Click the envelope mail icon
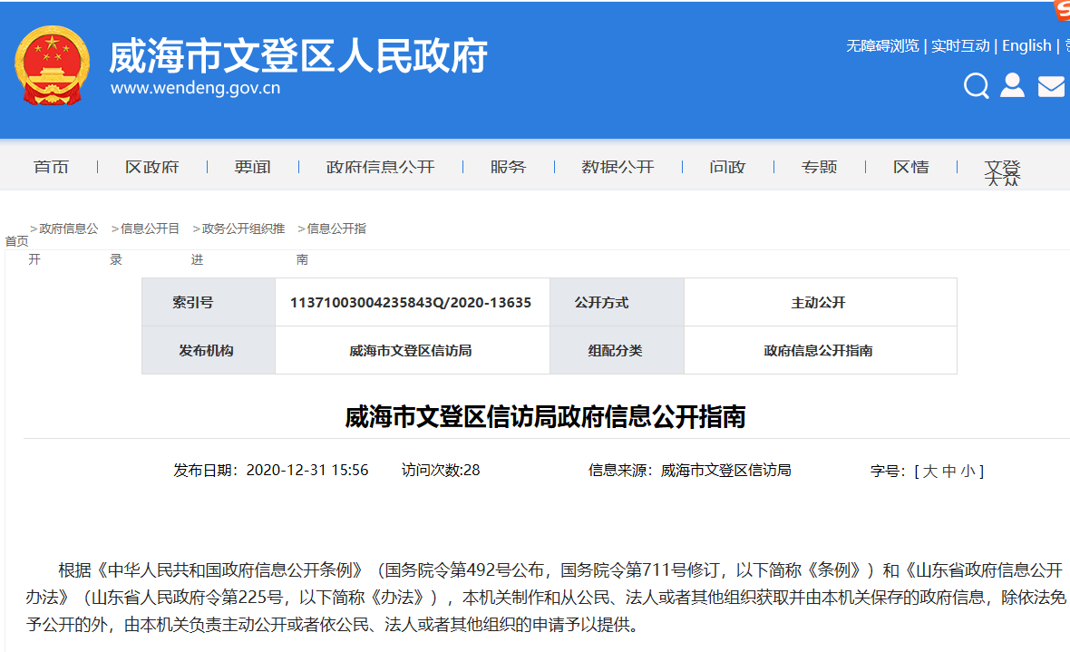The image size is (1070, 652). tap(1051, 87)
